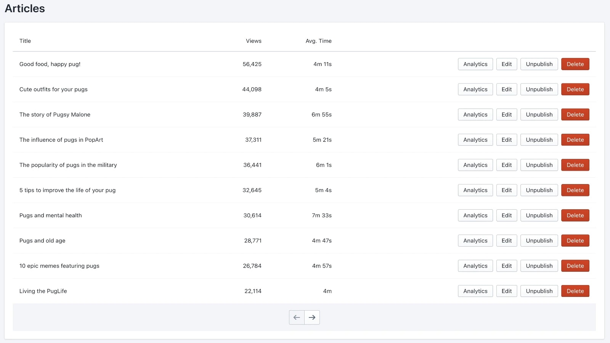Image resolution: width=610 pixels, height=343 pixels.
Task: View Analytics for Pugs and old age
Action: 475,240
